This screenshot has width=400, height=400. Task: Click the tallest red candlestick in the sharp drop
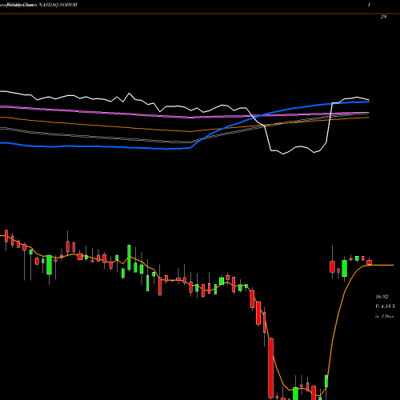[x=271, y=368]
